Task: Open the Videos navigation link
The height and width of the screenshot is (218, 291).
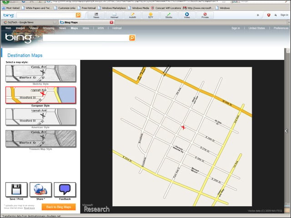Action: tap(34, 28)
